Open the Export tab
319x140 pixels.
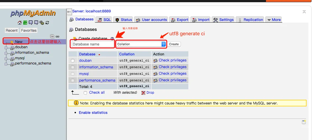[x=180, y=20]
